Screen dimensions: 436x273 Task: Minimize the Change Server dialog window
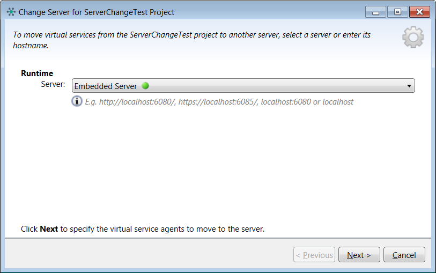(x=376, y=12)
